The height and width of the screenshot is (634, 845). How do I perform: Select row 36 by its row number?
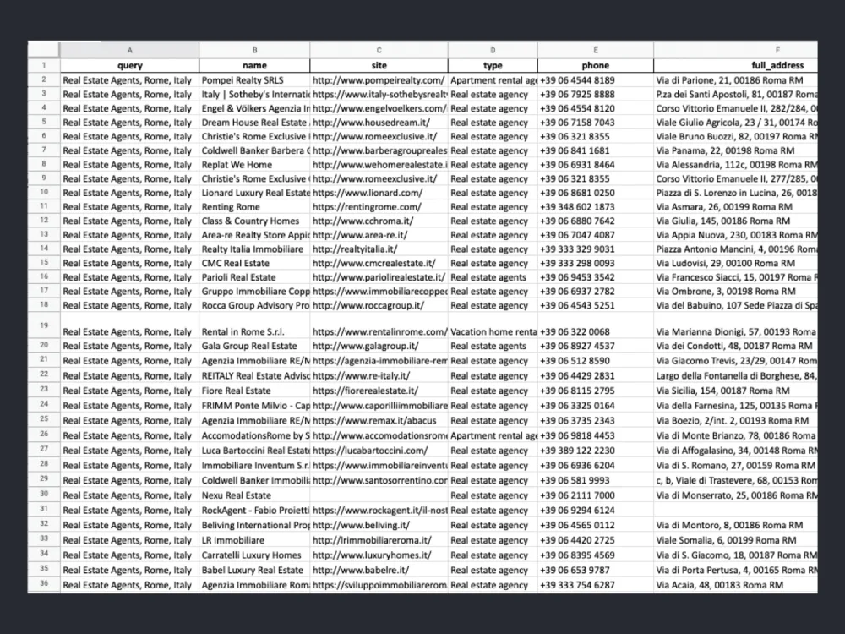click(43, 584)
